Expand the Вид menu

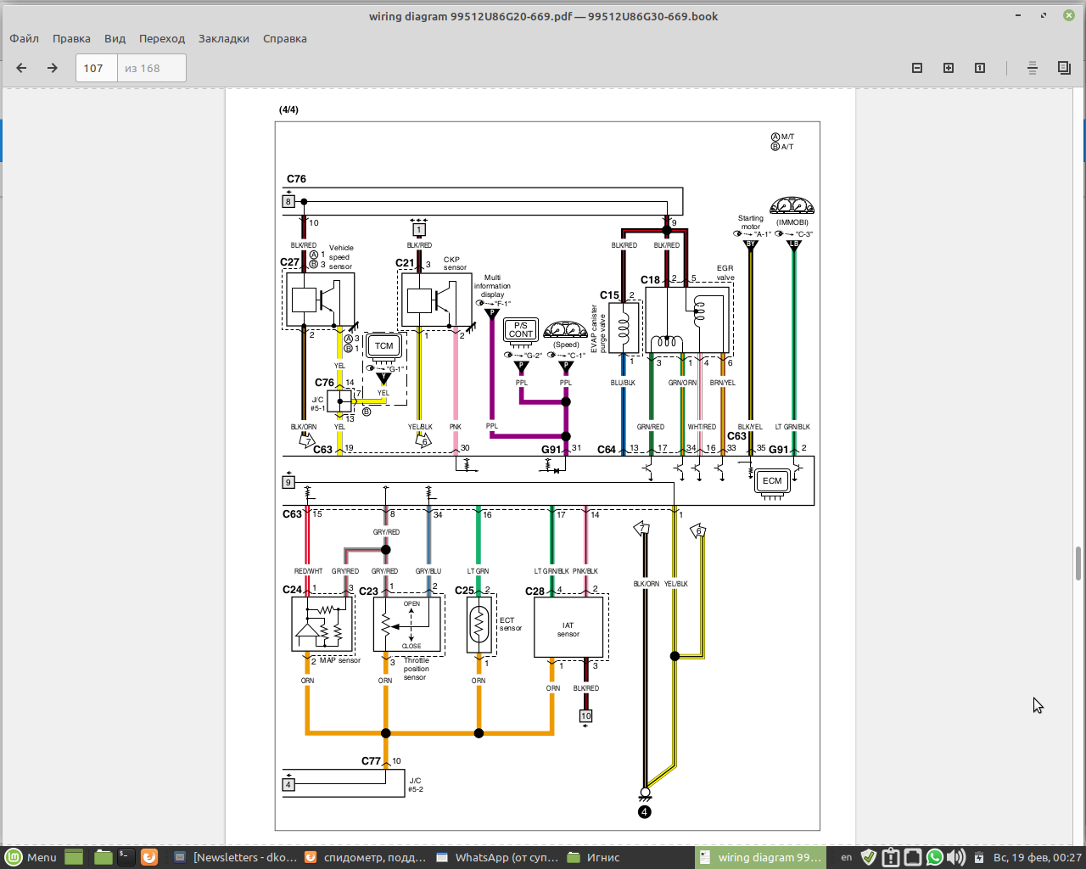[x=115, y=38]
